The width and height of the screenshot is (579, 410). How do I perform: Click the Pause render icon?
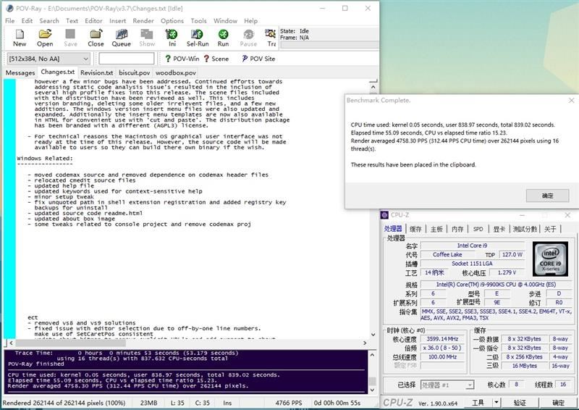[x=248, y=38]
